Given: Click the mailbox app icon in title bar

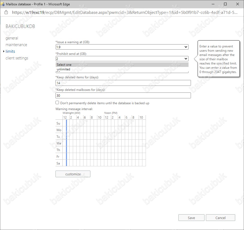Looking at the screenshot, I should click(x=2, y=4).
